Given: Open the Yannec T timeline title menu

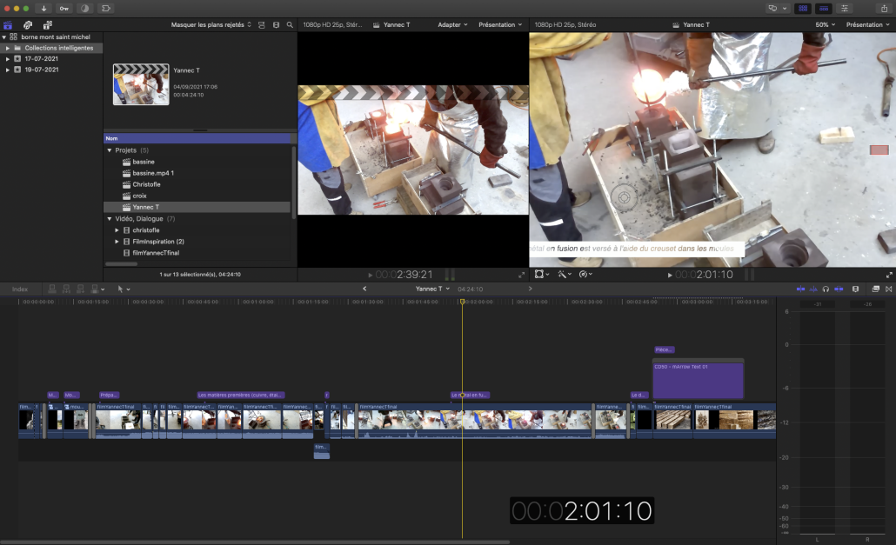Looking at the screenshot, I should point(432,289).
